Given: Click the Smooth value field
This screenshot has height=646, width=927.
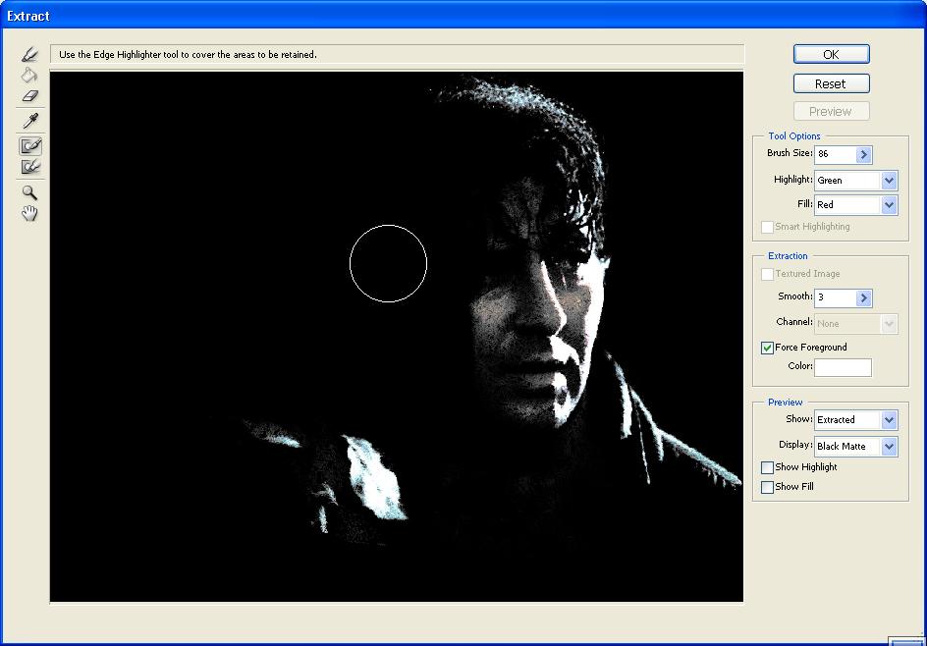Looking at the screenshot, I should point(836,297).
